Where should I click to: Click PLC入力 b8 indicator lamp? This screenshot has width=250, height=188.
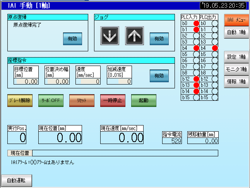(x=196, y=73)
